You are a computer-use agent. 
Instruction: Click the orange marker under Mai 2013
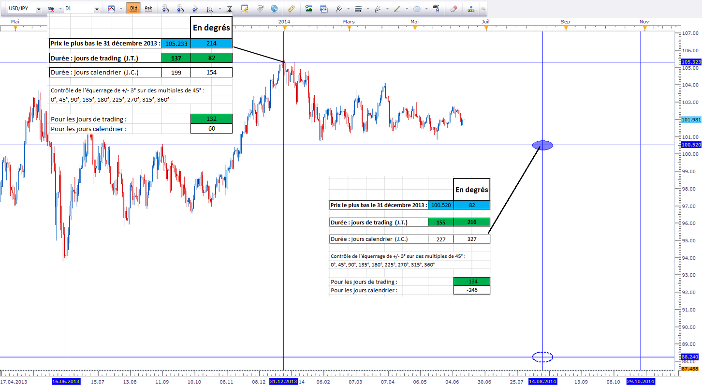pos(15,29)
